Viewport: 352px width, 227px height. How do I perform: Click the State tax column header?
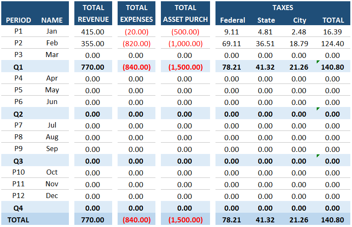click(266, 20)
